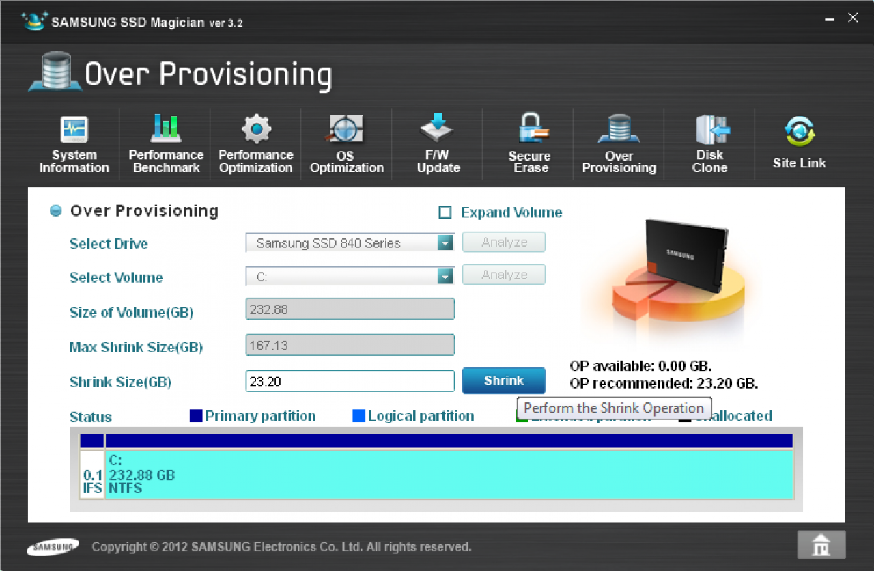874x571 pixels.
Task: Click the Samsung logo in footer
Action: click(x=53, y=546)
